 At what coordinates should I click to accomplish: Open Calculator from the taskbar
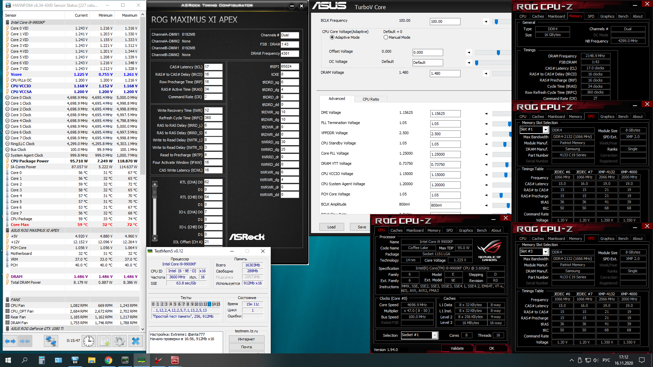pyautogui.click(x=42, y=360)
